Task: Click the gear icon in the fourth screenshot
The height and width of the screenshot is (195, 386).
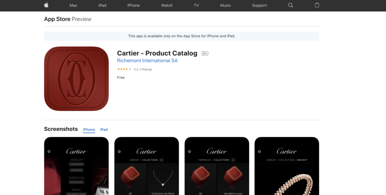Action: [259, 151]
